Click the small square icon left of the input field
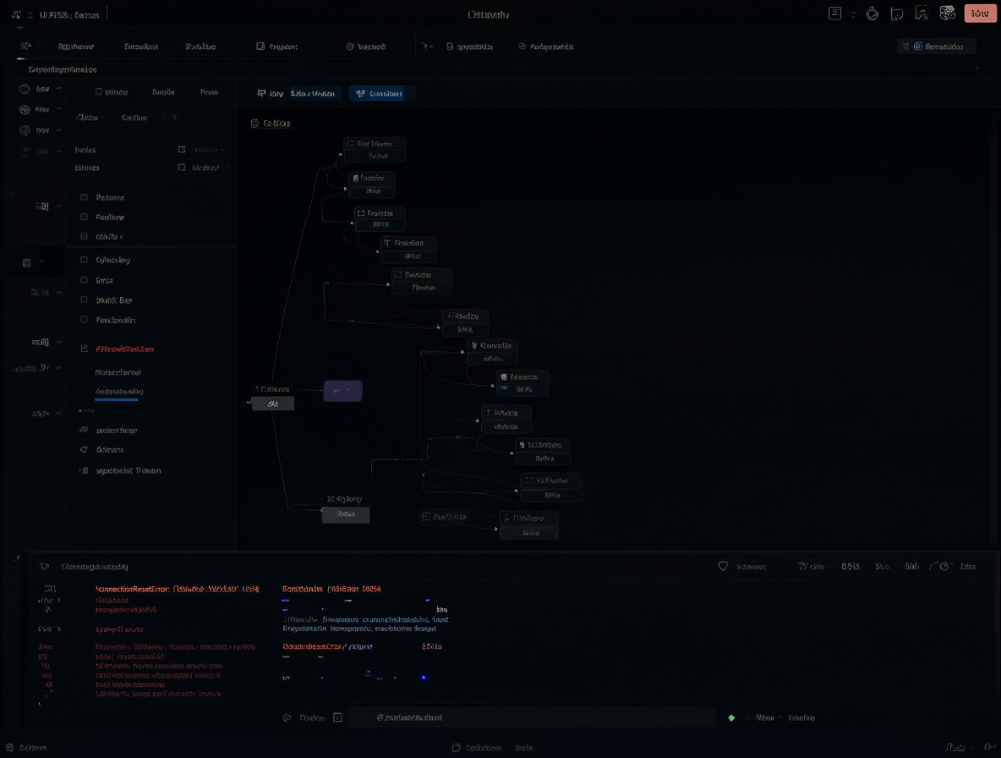Image resolution: width=1001 pixels, height=758 pixels. click(x=337, y=717)
